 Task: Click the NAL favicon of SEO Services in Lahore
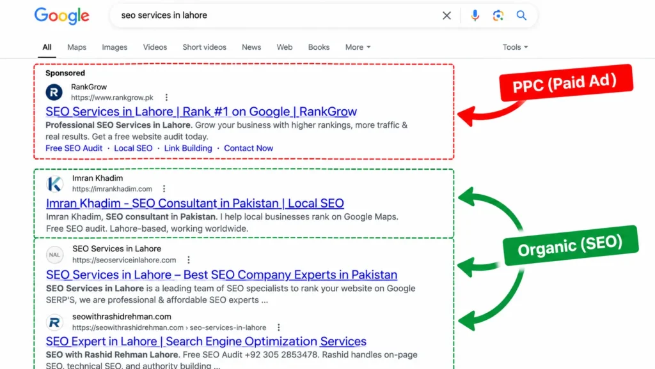coord(55,255)
